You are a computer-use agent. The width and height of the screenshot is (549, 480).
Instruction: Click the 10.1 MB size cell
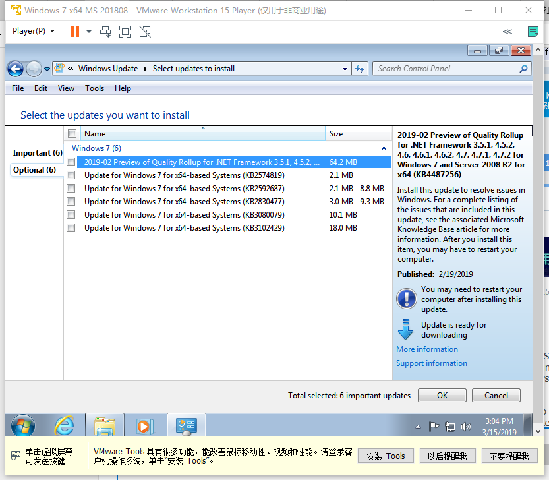(x=343, y=215)
